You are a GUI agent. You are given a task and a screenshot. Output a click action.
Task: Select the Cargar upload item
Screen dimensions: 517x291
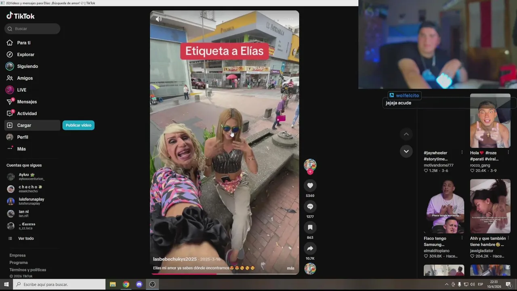coord(32,125)
